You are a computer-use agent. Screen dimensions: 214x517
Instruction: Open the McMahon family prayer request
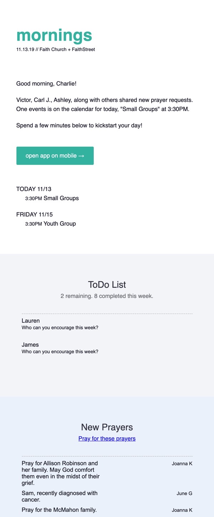[x=59, y=510]
